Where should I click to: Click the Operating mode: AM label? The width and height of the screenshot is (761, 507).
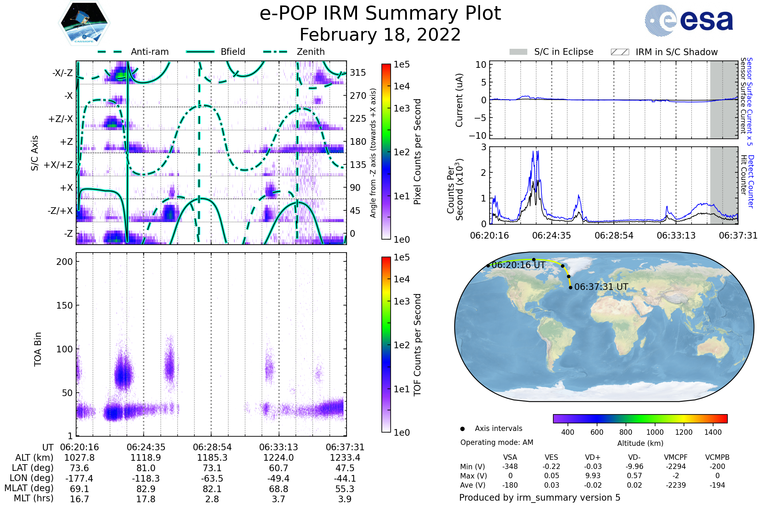(497, 442)
